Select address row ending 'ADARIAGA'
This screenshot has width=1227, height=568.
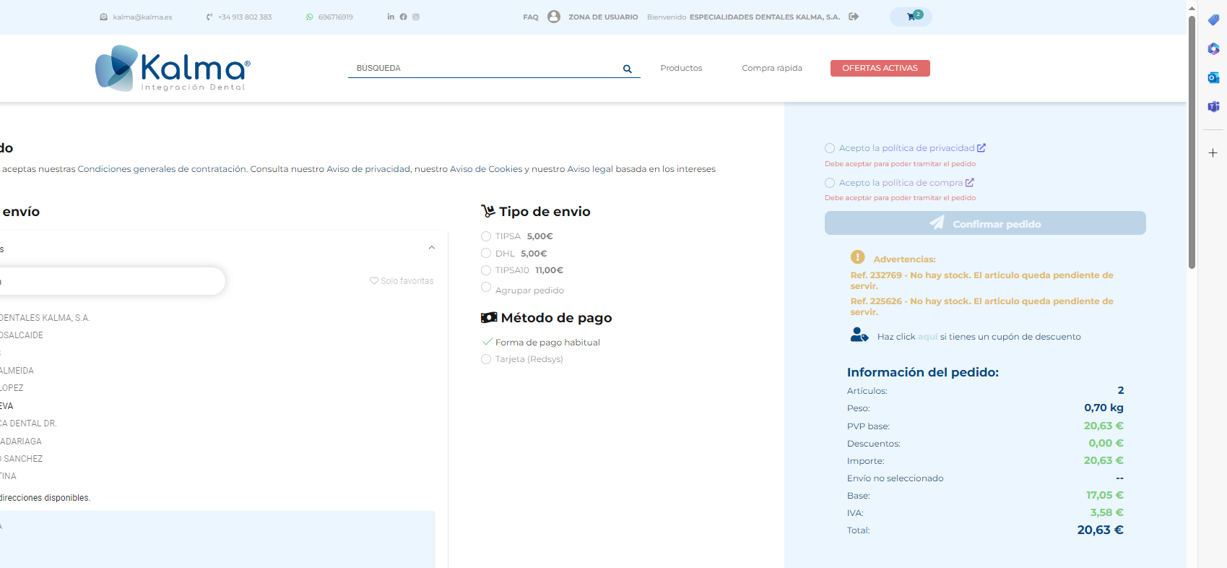[x=21, y=442]
